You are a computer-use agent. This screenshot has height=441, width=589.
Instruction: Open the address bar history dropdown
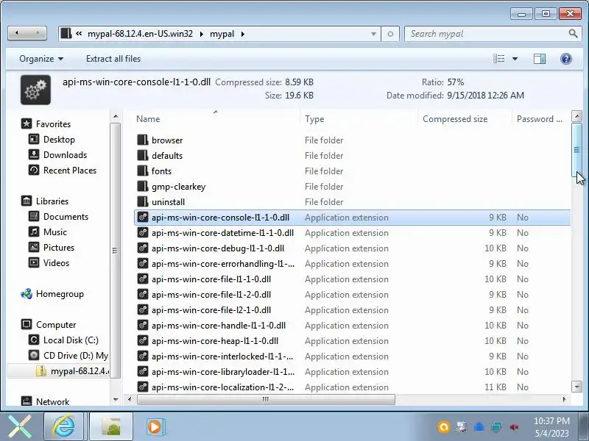pyautogui.click(x=373, y=34)
